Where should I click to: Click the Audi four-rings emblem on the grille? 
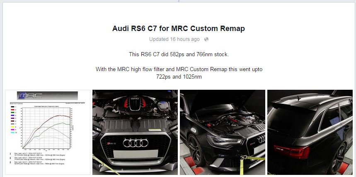136,143
